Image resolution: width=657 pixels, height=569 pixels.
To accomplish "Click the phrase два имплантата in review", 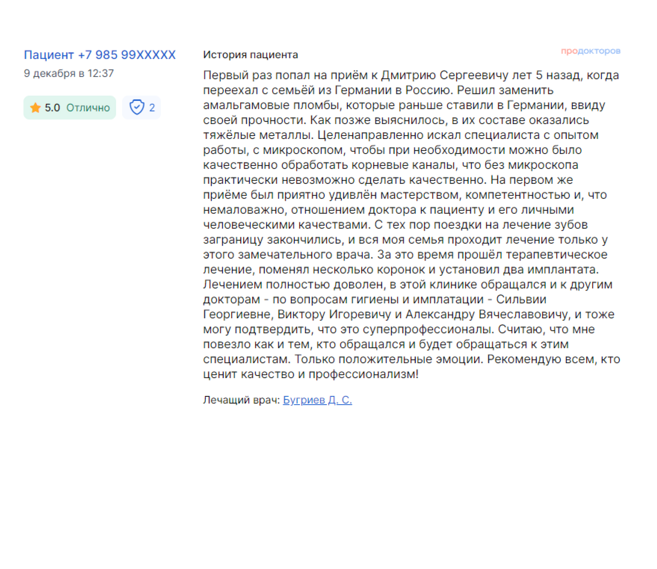I will (550, 269).
